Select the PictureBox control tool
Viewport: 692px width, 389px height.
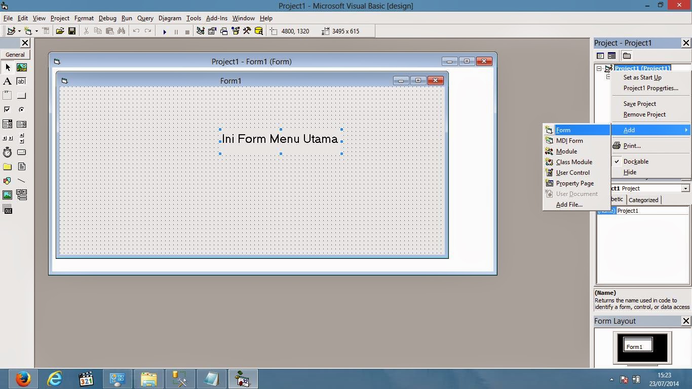(22, 67)
